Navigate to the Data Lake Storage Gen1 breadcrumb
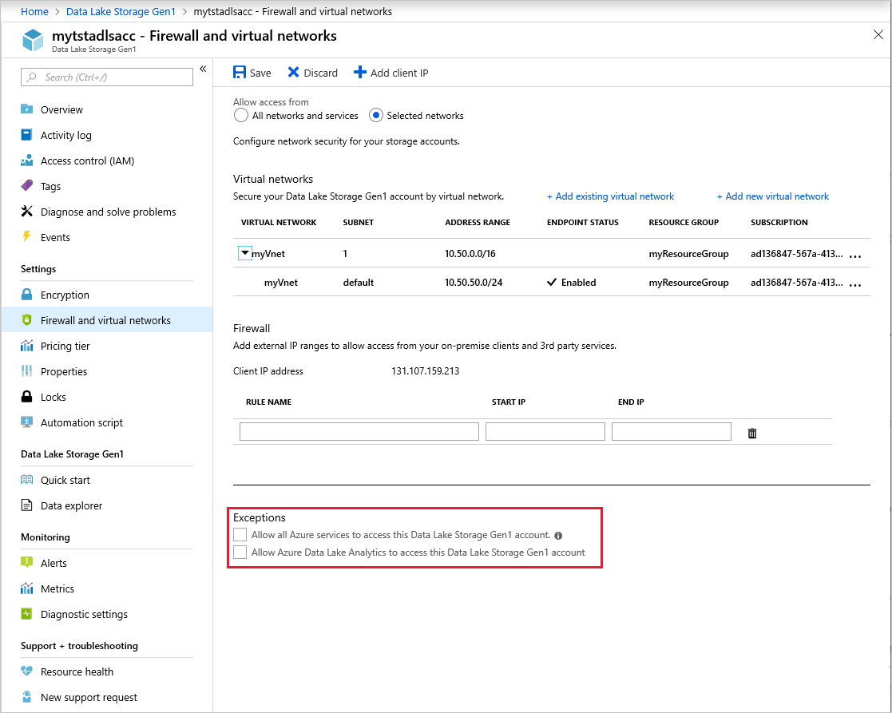The width and height of the screenshot is (892, 713). (121, 12)
